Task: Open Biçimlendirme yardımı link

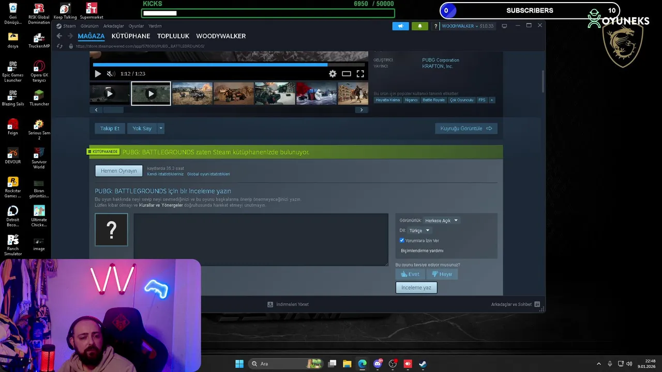Action: pyautogui.click(x=422, y=251)
